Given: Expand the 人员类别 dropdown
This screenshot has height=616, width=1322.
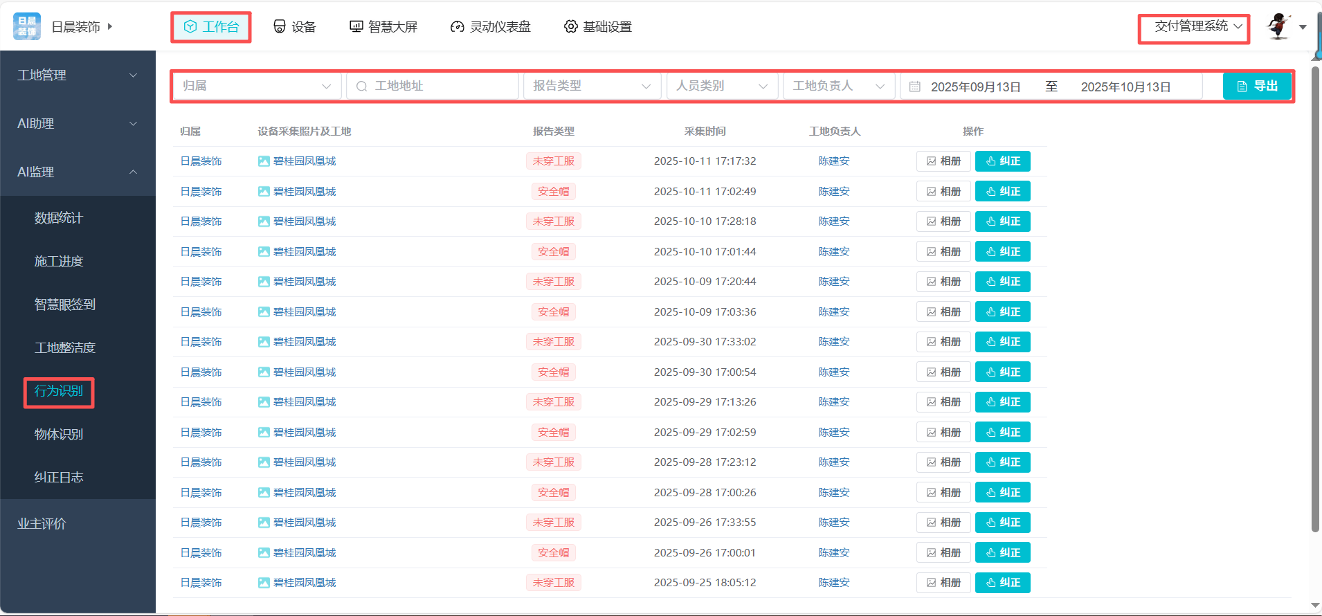Looking at the screenshot, I should (x=721, y=86).
